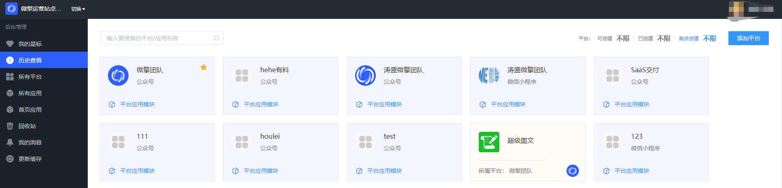Click the placeholder icon on the 123 card
Viewport: 782px width, 188px height.
pyautogui.click(x=613, y=142)
